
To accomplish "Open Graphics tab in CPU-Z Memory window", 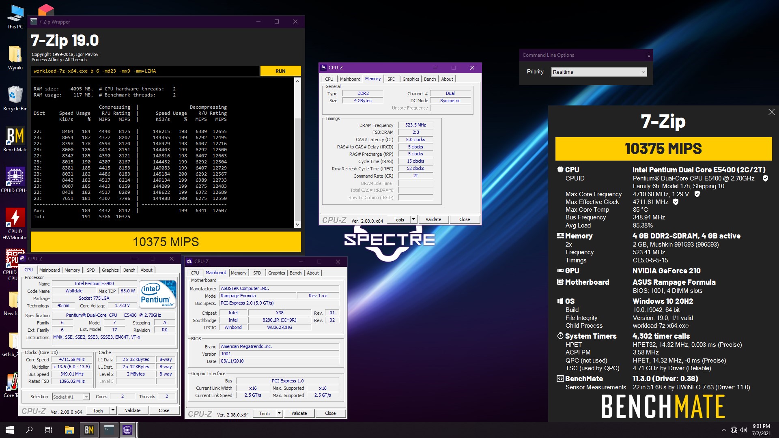I will click(x=411, y=79).
